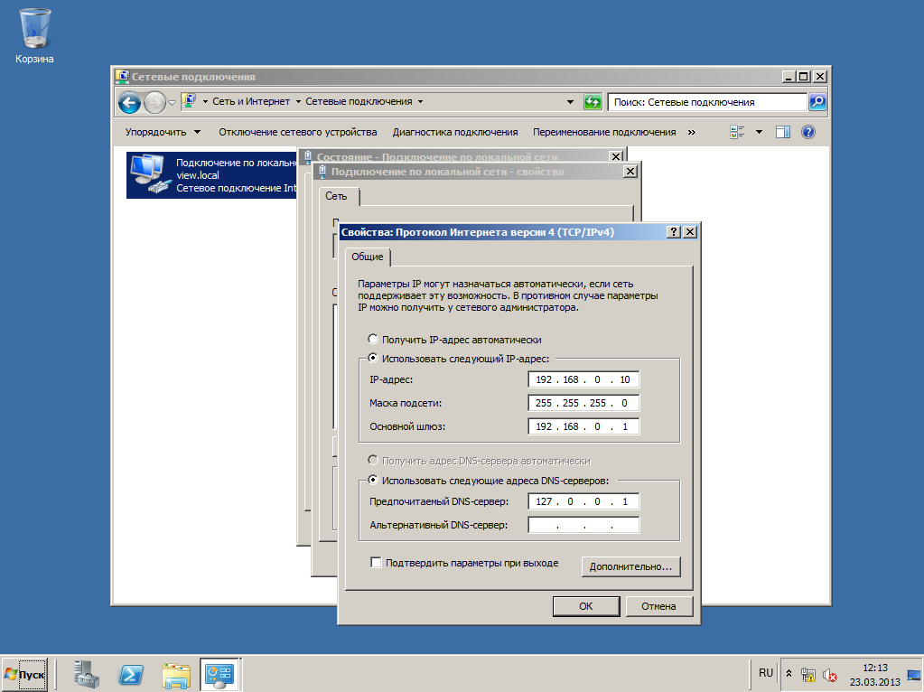Click the IP address field

[583, 379]
